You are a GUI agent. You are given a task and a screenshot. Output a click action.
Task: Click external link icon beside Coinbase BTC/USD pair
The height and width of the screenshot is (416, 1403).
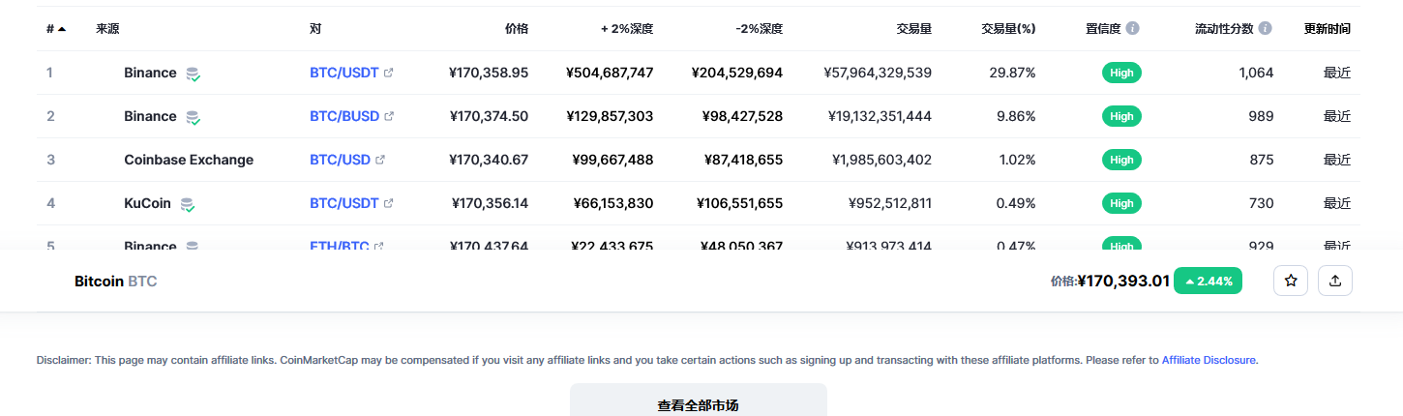point(380,160)
